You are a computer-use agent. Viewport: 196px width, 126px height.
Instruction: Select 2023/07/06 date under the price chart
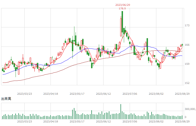130,94
